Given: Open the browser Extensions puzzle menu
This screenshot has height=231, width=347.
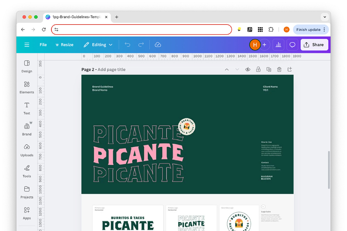Looking at the screenshot, I should (271, 29).
